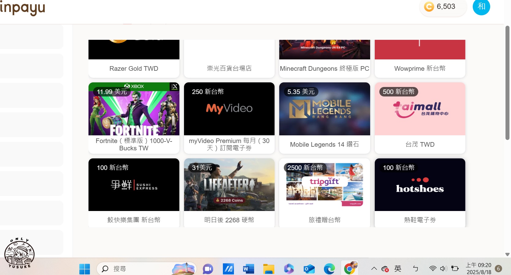
Task: Click 熱鞋電子券 title
Action: click(x=420, y=220)
